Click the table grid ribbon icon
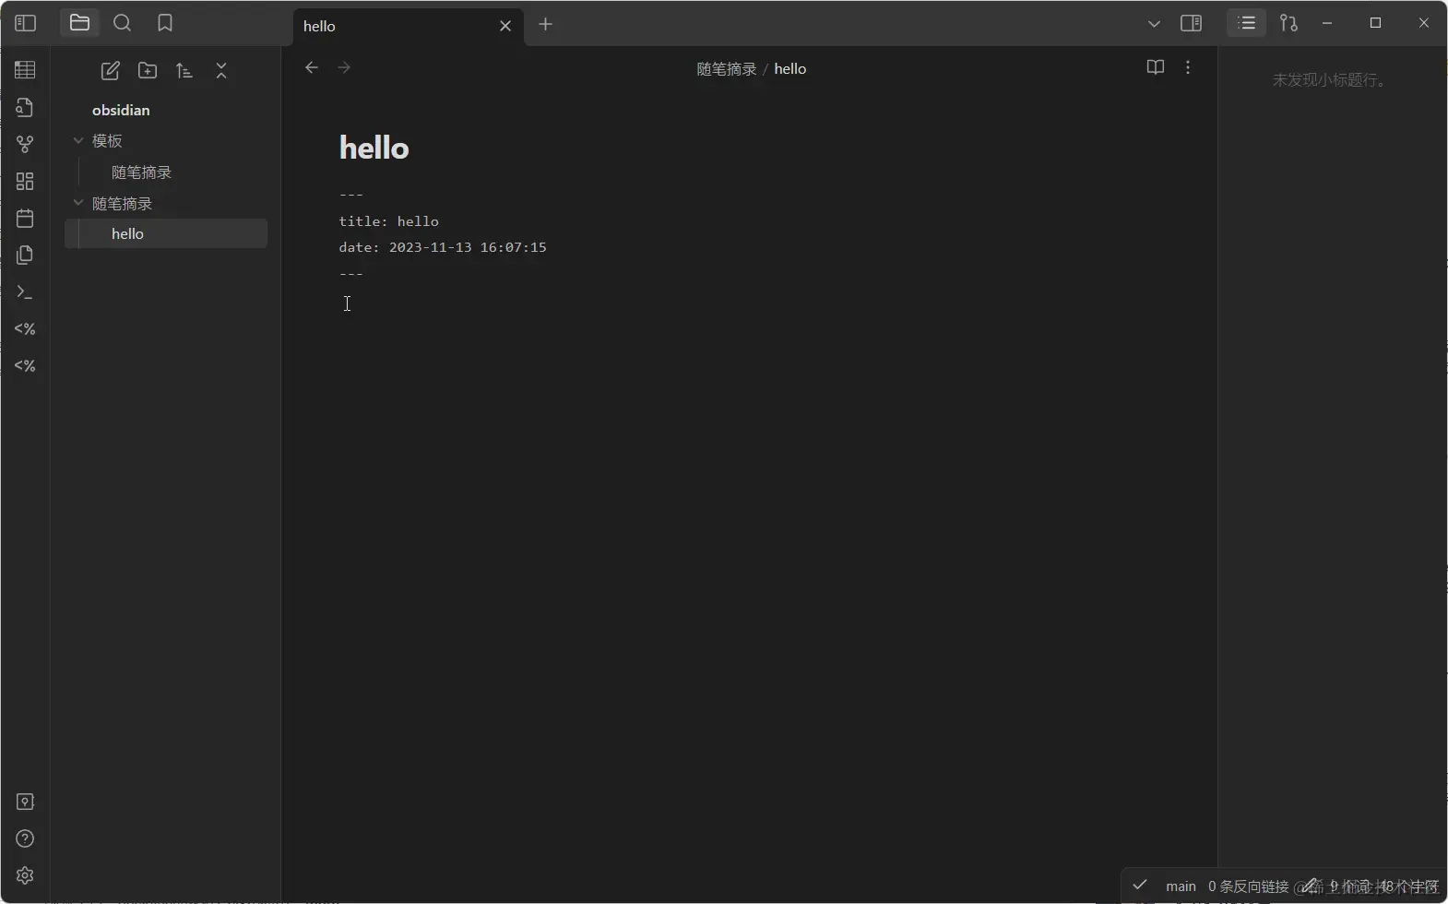The image size is (1448, 904). [x=25, y=70]
